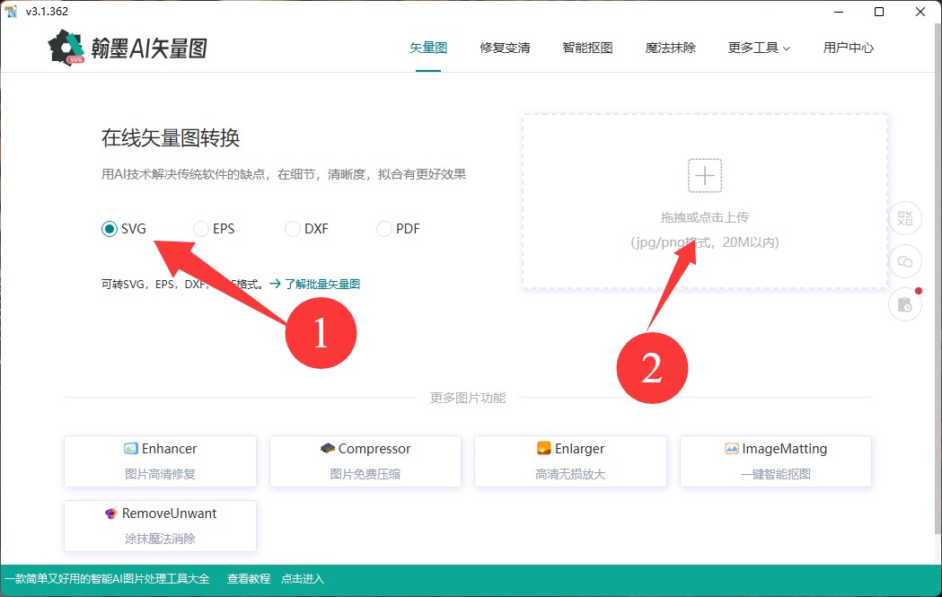
Task: Open the RemoveUnwant magic erase tool
Action: [x=160, y=525]
